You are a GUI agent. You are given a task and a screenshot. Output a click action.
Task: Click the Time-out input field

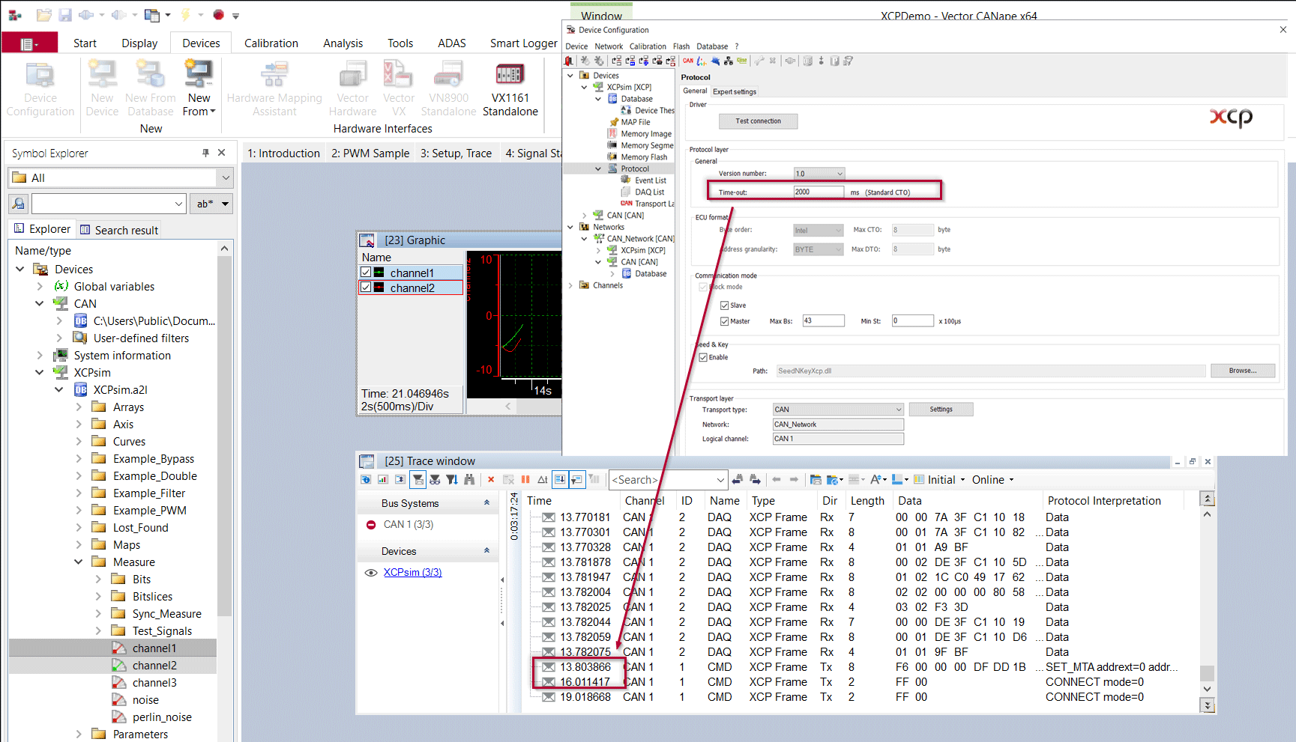point(818,192)
